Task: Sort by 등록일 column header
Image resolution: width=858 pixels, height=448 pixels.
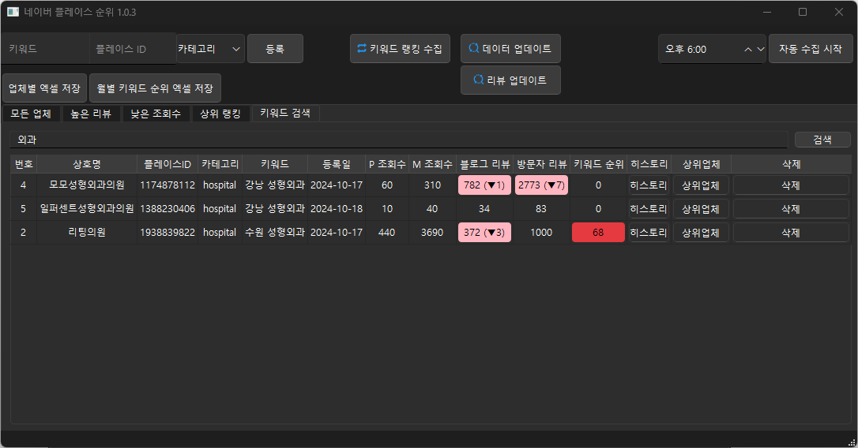Action: pos(337,164)
